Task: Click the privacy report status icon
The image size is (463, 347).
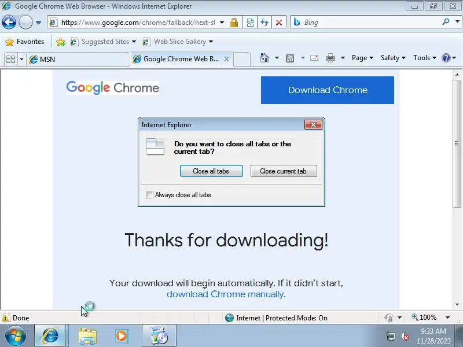Action: coord(388,318)
